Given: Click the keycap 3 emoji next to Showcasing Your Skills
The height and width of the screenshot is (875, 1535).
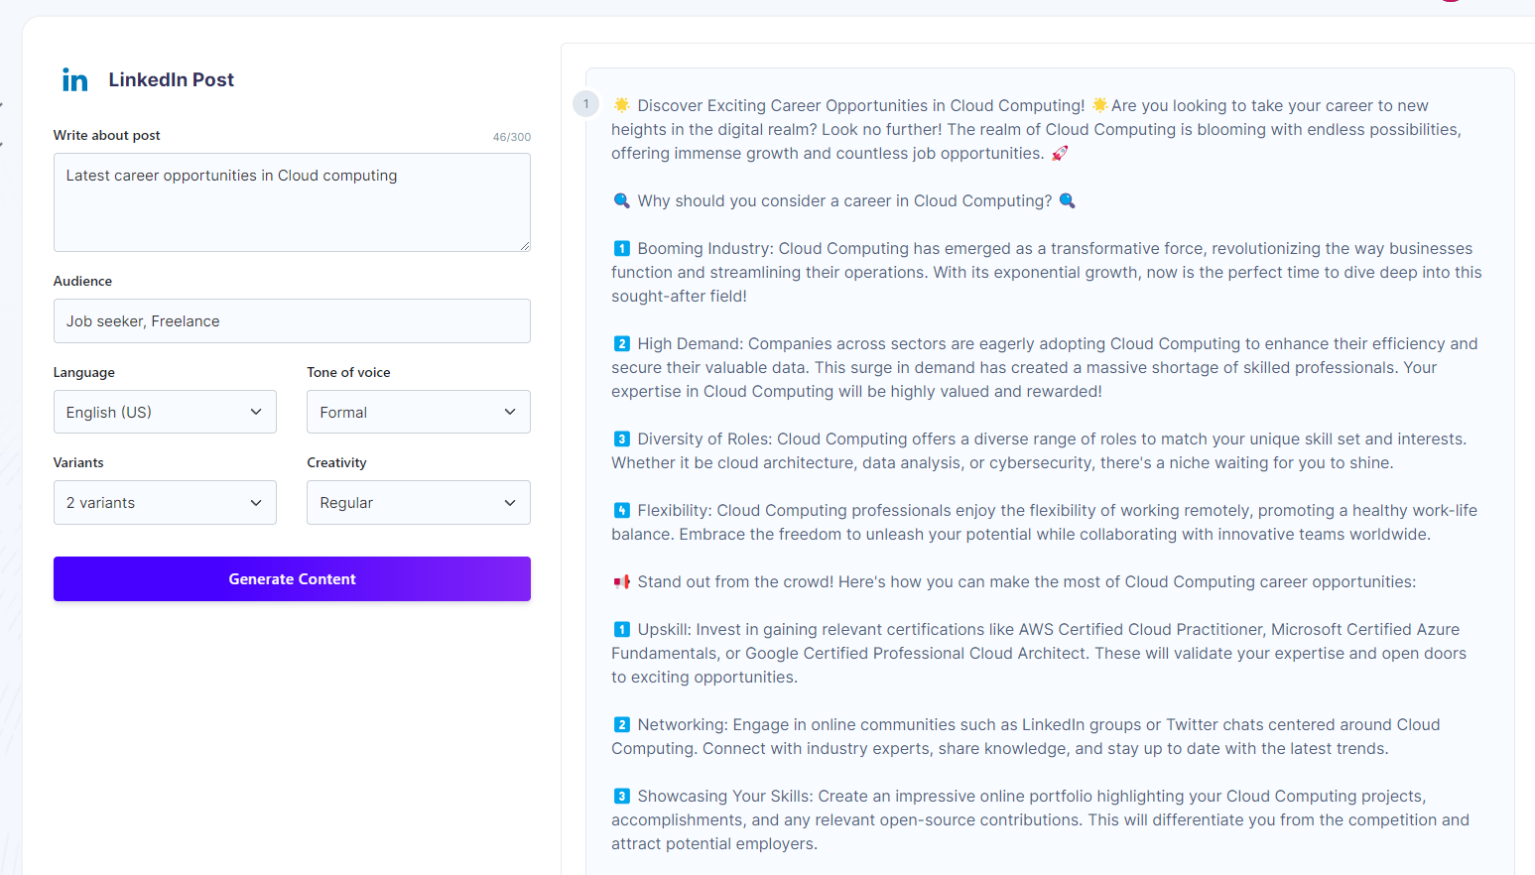Looking at the screenshot, I should point(621,795).
